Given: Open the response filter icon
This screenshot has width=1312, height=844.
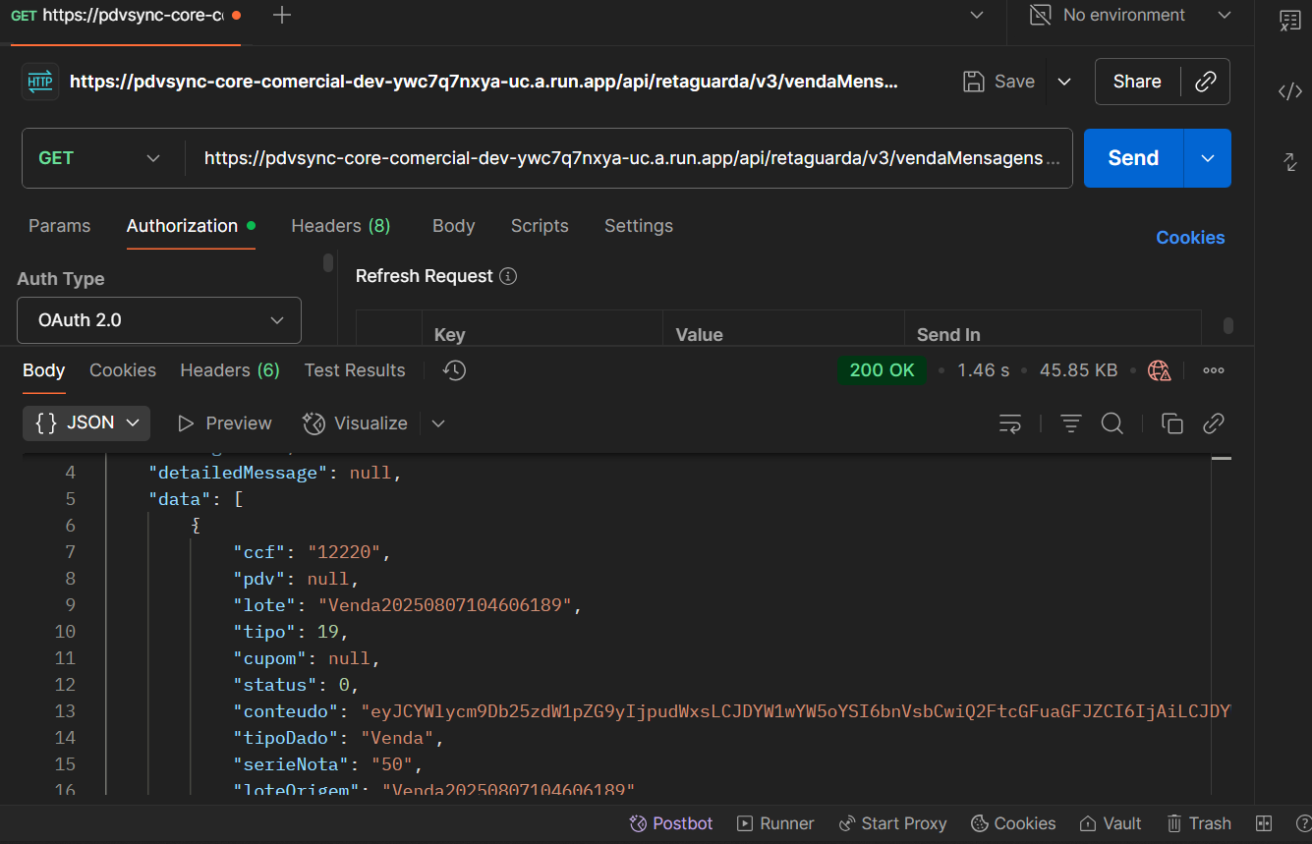Looking at the screenshot, I should pos(1070,423).
